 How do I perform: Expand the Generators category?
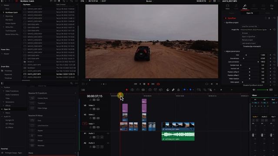click(x=3, y=102)
